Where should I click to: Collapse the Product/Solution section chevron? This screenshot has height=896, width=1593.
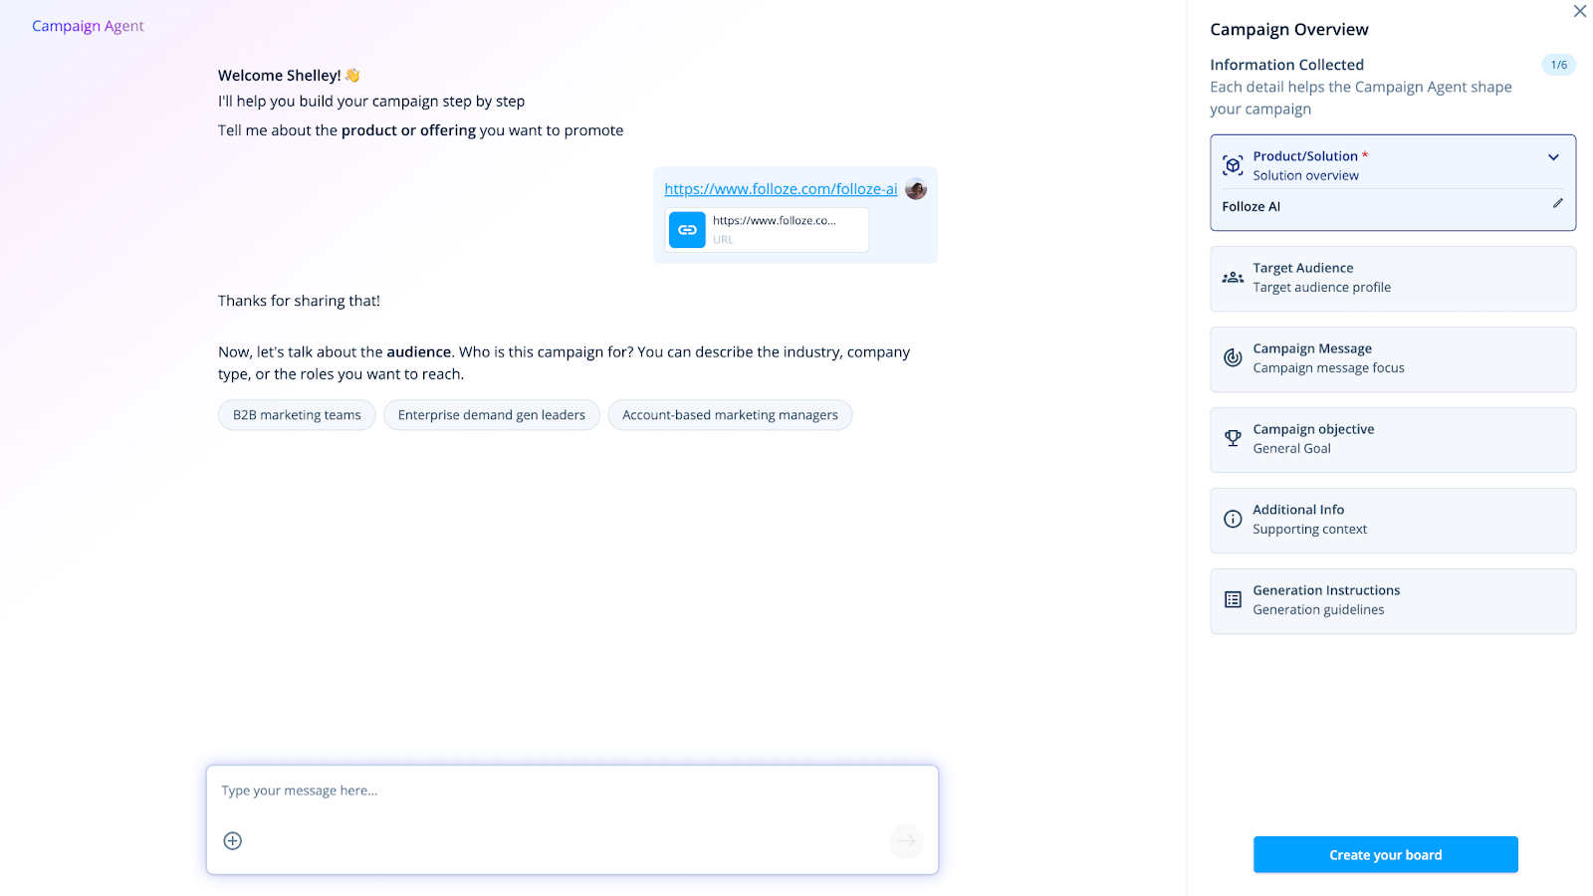click(x=1553, y=157)
